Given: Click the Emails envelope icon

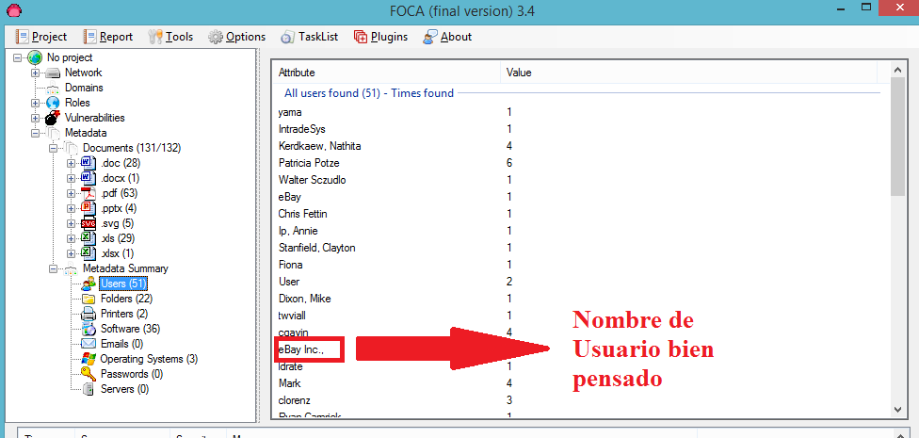Looking at the screenshot, I should [x=89, y=344].
